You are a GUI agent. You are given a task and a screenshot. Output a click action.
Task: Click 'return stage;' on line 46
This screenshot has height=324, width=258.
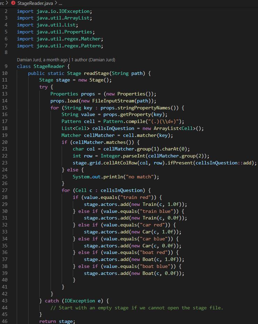pos(57,321)
